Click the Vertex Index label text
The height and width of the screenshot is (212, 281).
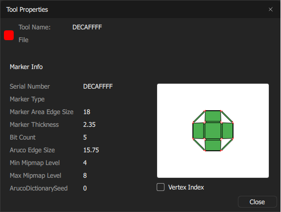pos(186,187)
